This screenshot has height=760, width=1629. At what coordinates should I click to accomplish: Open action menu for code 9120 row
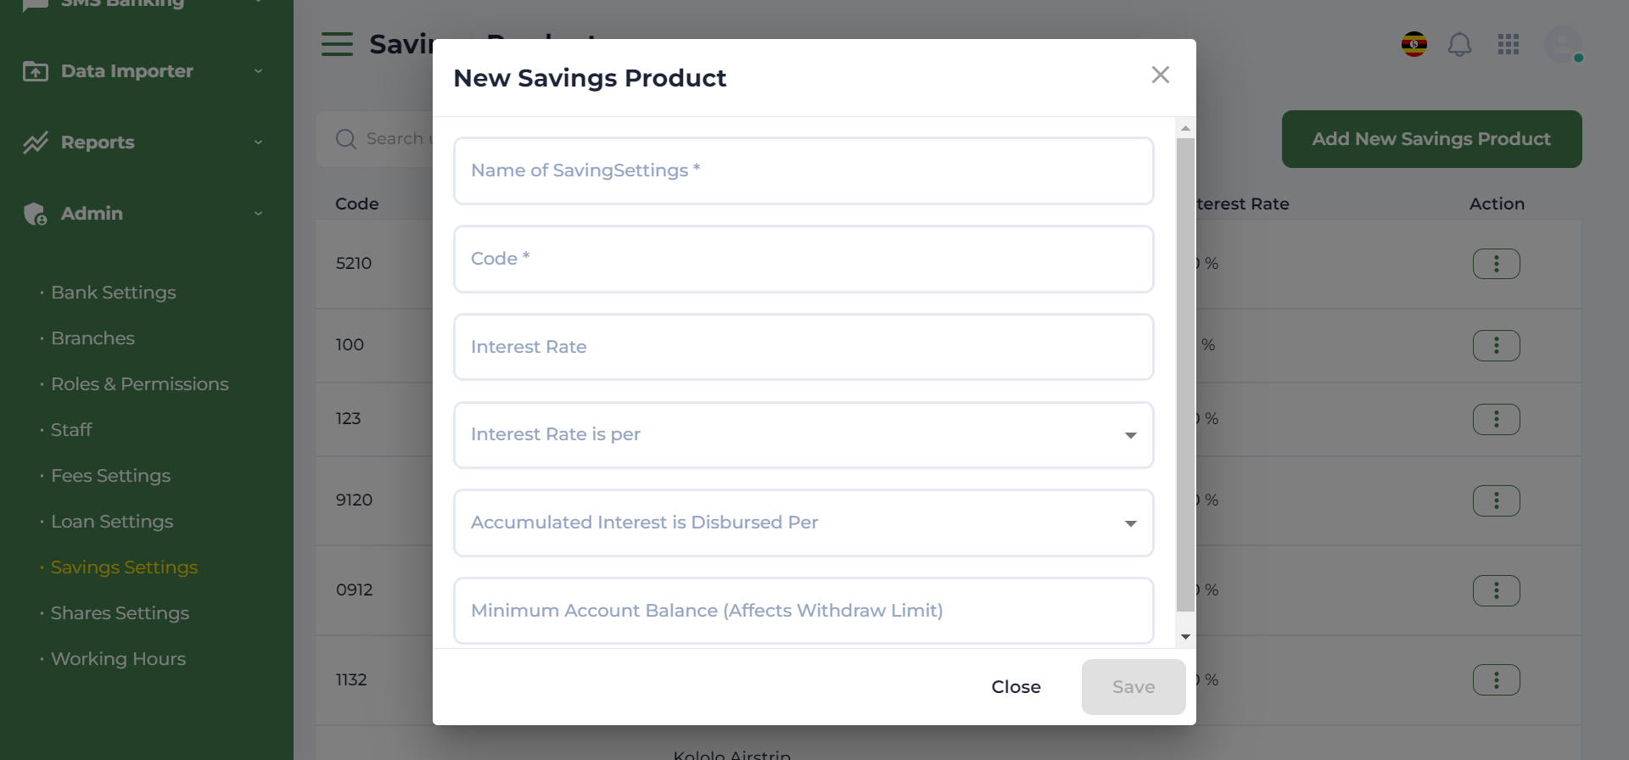point(1496,500)
